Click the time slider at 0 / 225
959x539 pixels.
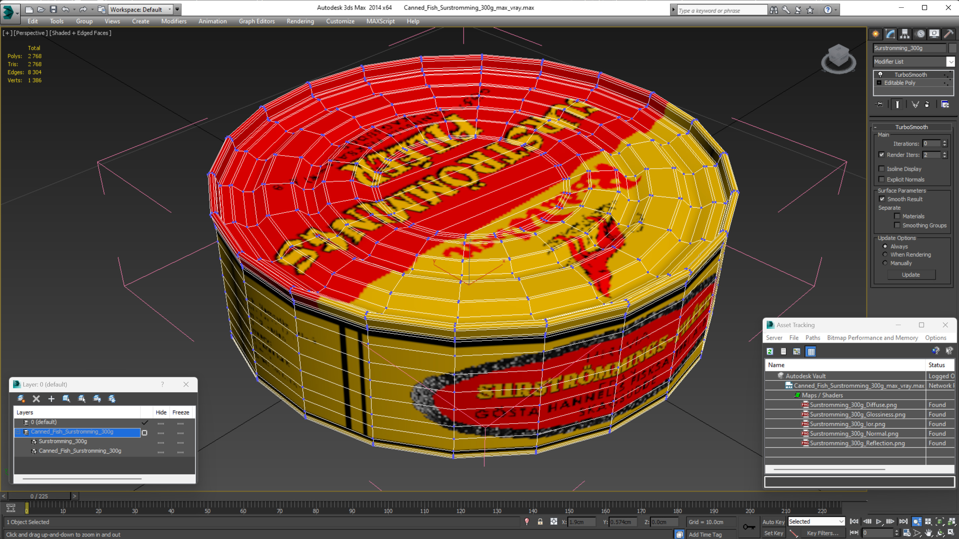point(39,496)
